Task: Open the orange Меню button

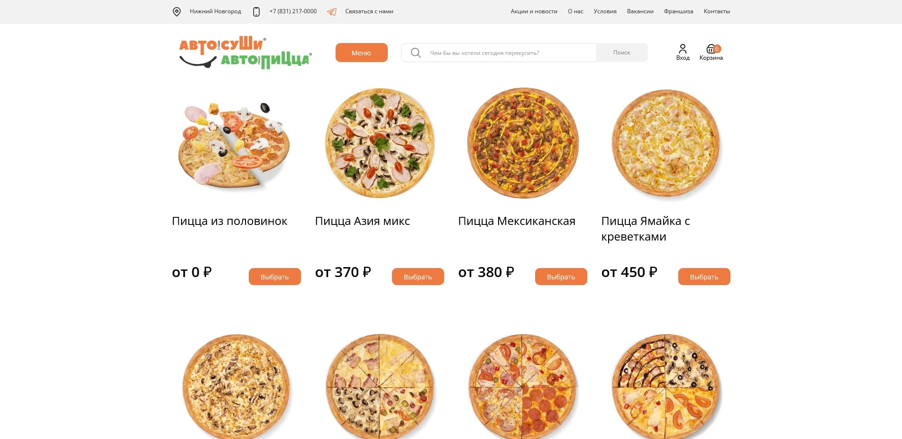Action: point(362,53)
